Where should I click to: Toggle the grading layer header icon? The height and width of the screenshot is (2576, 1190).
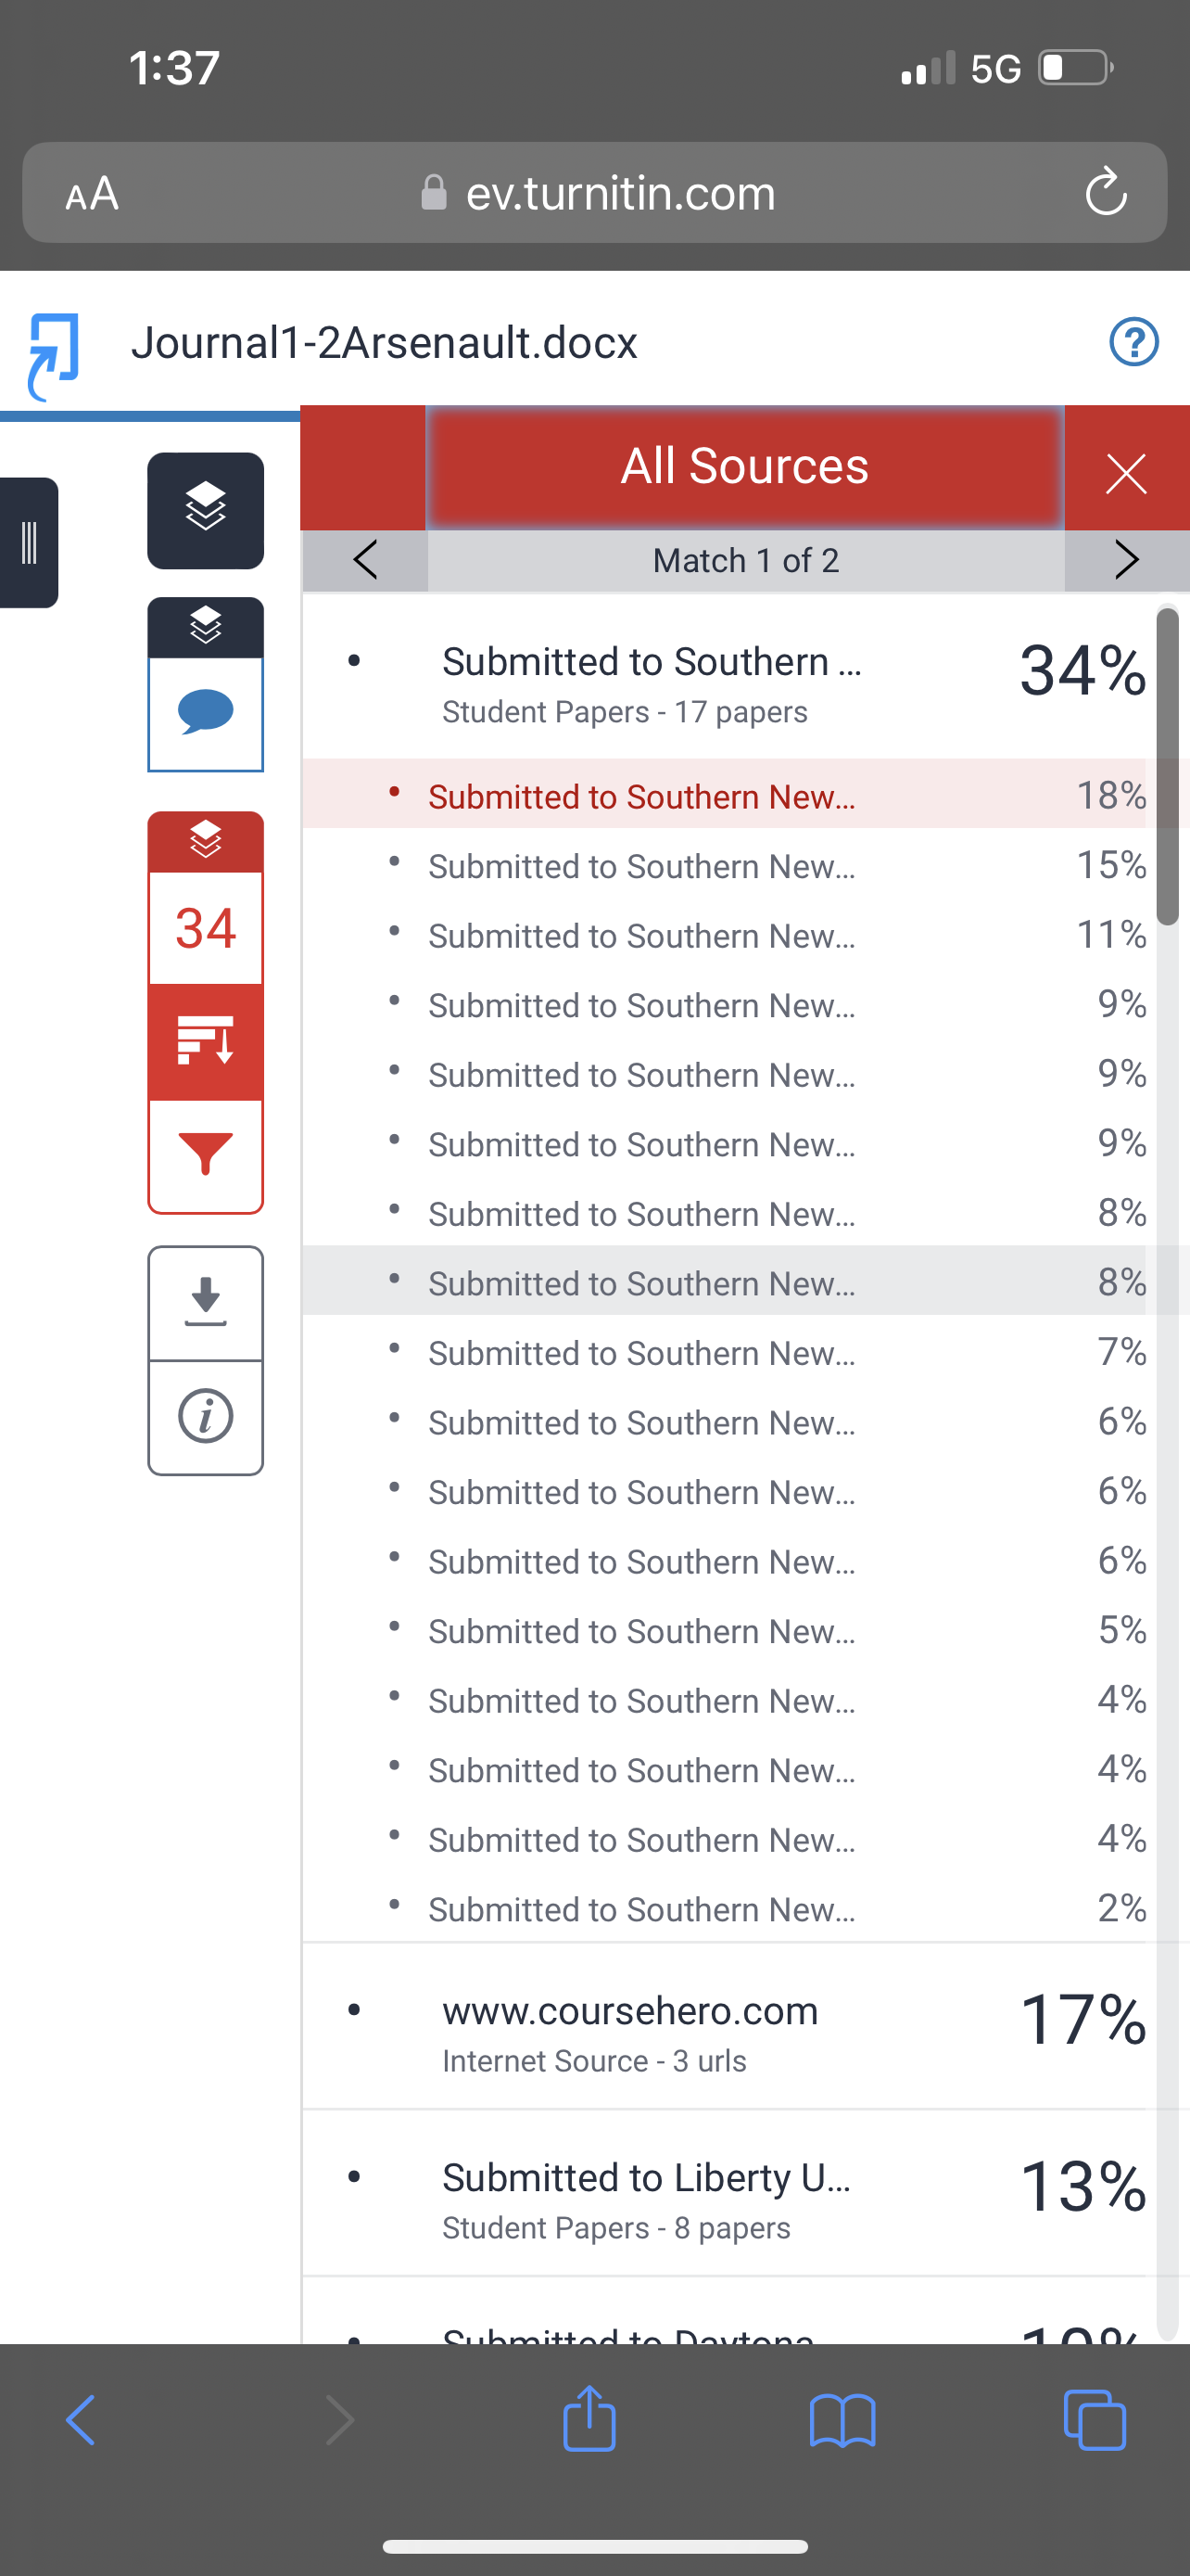[206, 627]
